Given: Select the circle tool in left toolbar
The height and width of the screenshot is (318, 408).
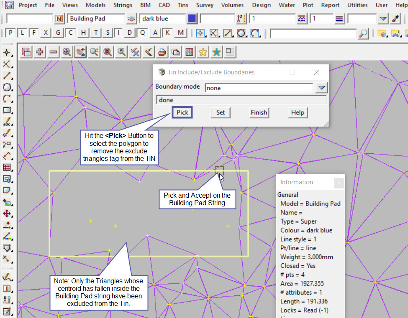Looking at the screenshot, I should (x=7, y=87).
